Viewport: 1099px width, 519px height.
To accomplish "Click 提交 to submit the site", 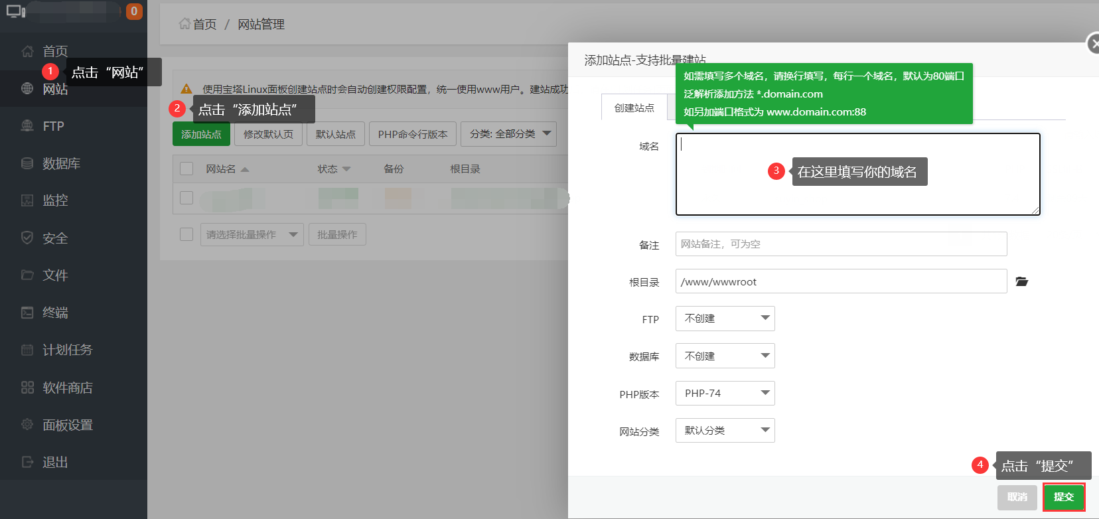I will (1063, 496).
